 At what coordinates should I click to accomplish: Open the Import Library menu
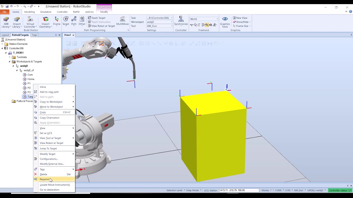tap(17, 22)
